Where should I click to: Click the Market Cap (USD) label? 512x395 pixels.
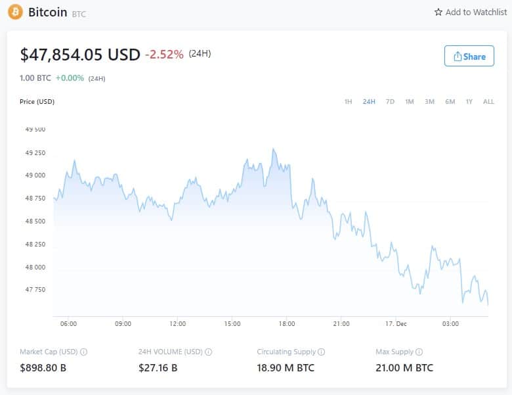pyautogui.click(x=49, y=352)
